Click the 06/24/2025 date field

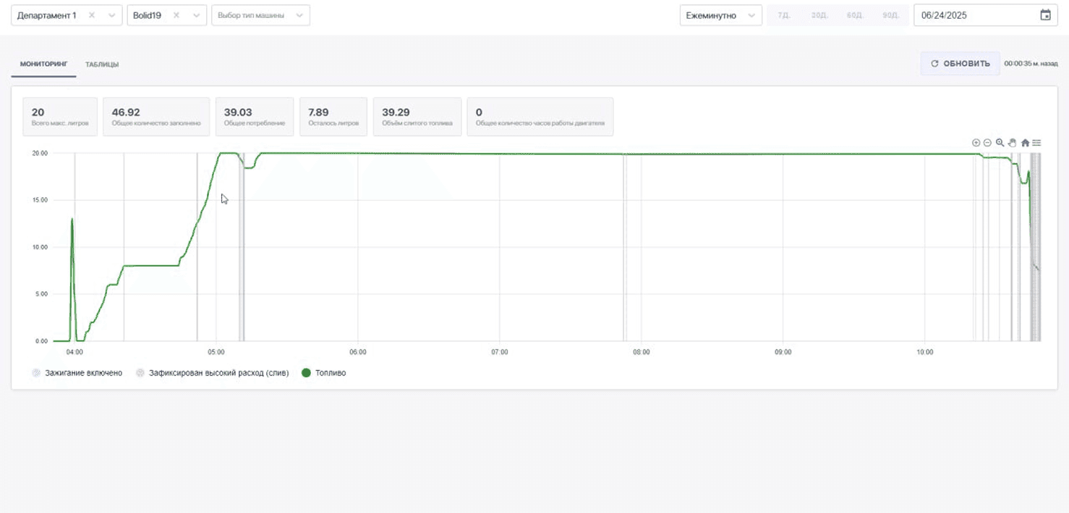(984, 15)
